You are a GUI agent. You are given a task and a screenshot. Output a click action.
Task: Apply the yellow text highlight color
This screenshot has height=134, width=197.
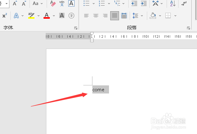click(31, 16)
